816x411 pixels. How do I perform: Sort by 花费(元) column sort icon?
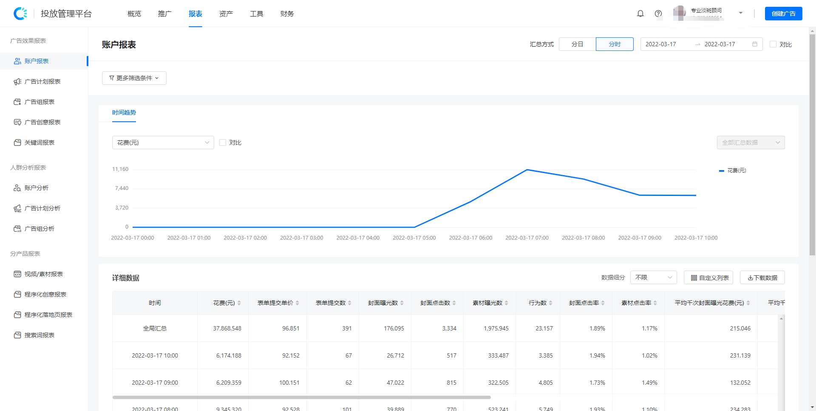click(239, 303)
